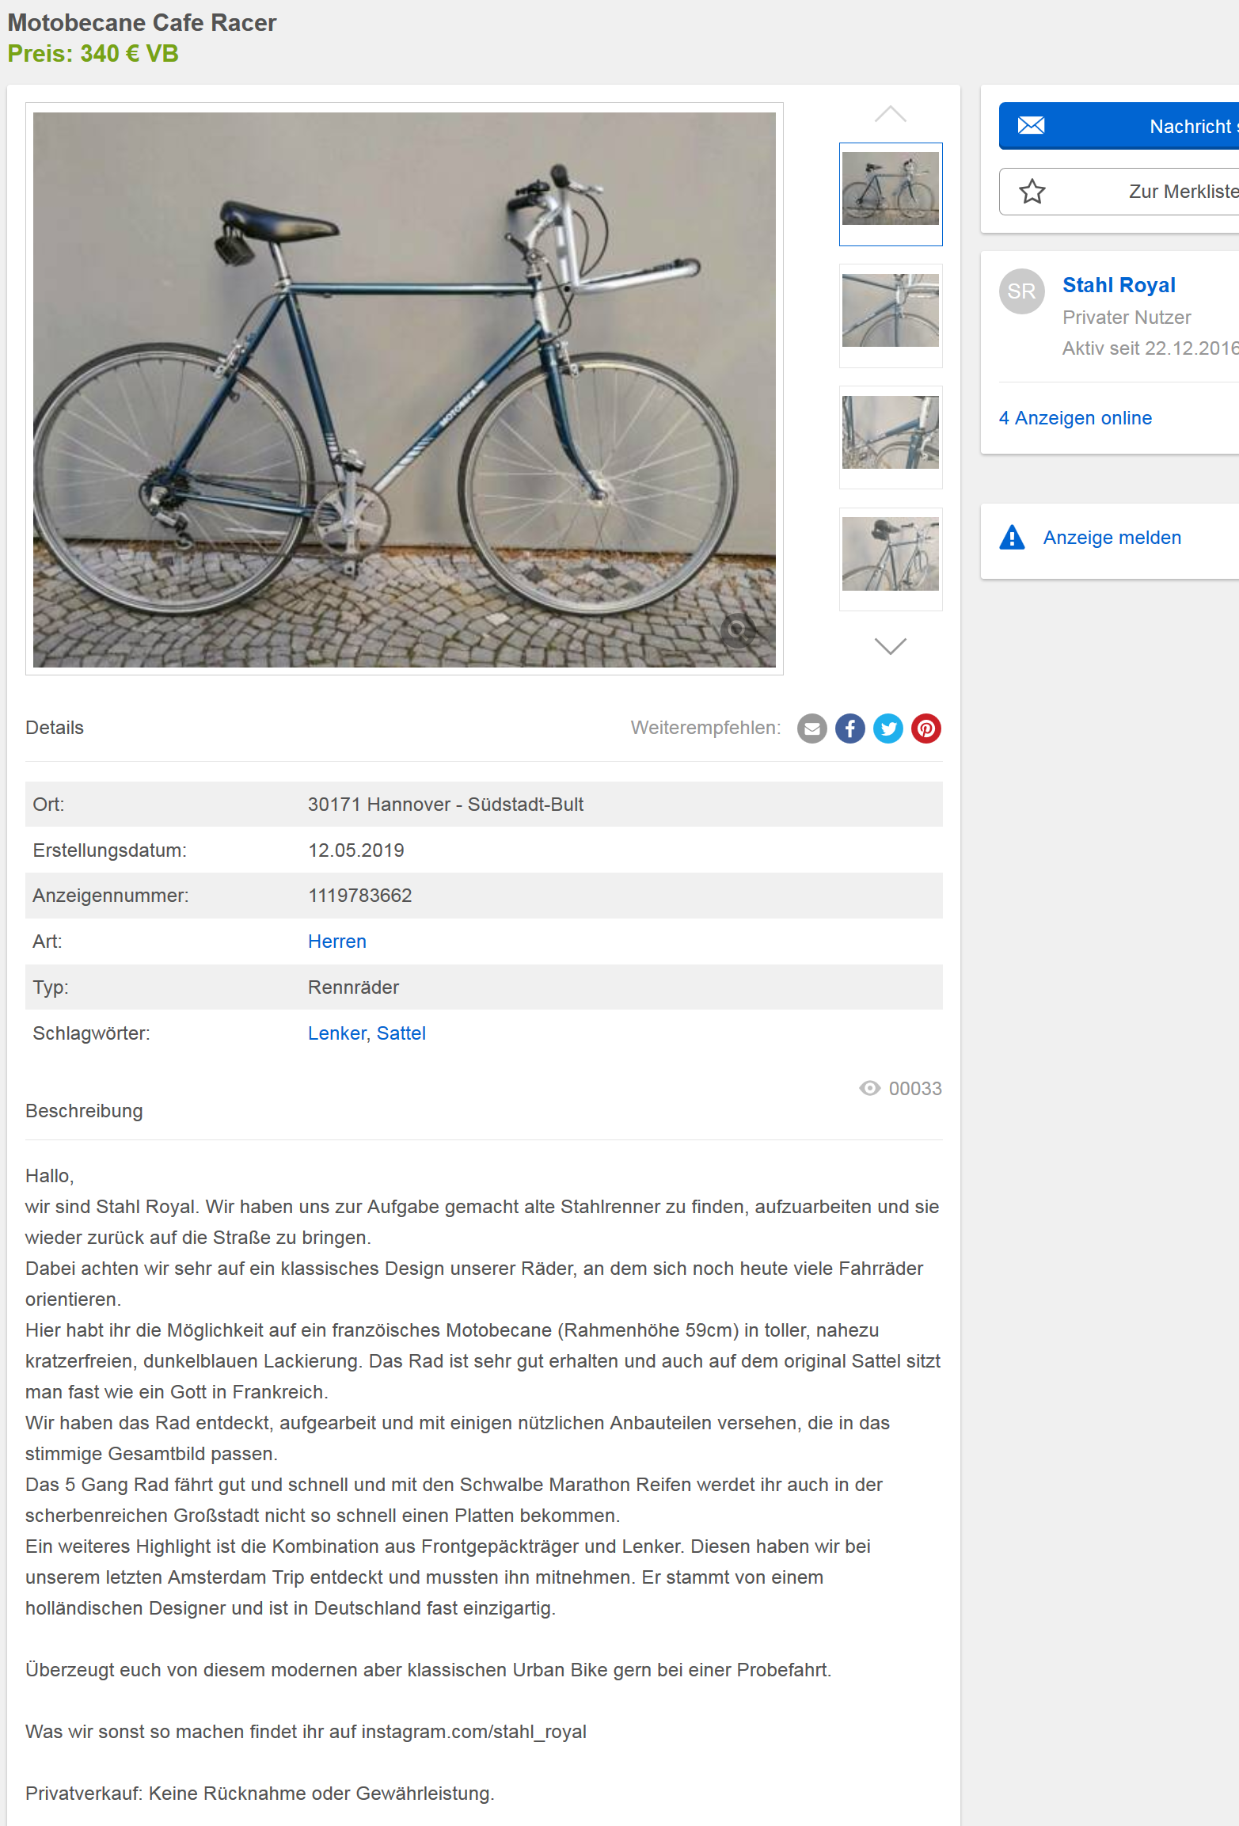The height and width of the screenshot is (1826, 1239).
Task: Open the Herren category link
Action: pos(337,942)
